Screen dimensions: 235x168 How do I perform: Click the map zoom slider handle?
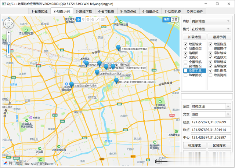(9, 43)
